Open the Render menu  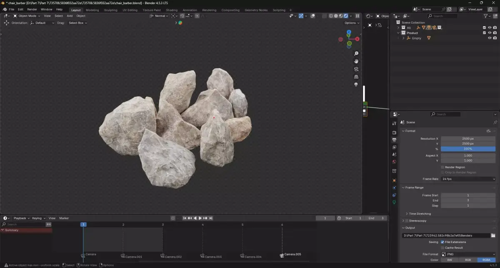[x=32, y=9]
